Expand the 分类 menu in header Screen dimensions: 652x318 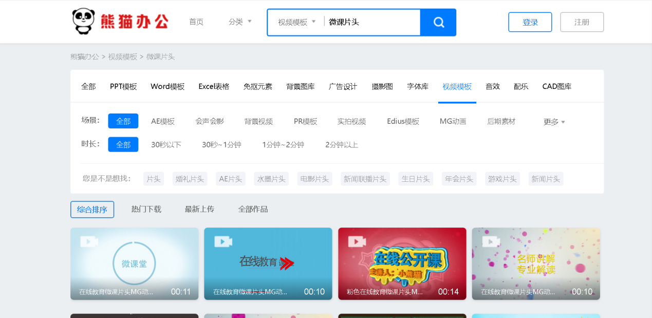click(240, 22)
